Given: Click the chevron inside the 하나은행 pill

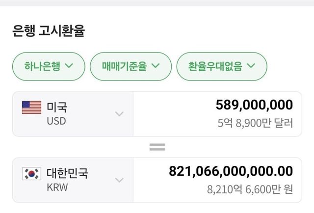Looking at the screenshot, I should (x=68, y=66).
